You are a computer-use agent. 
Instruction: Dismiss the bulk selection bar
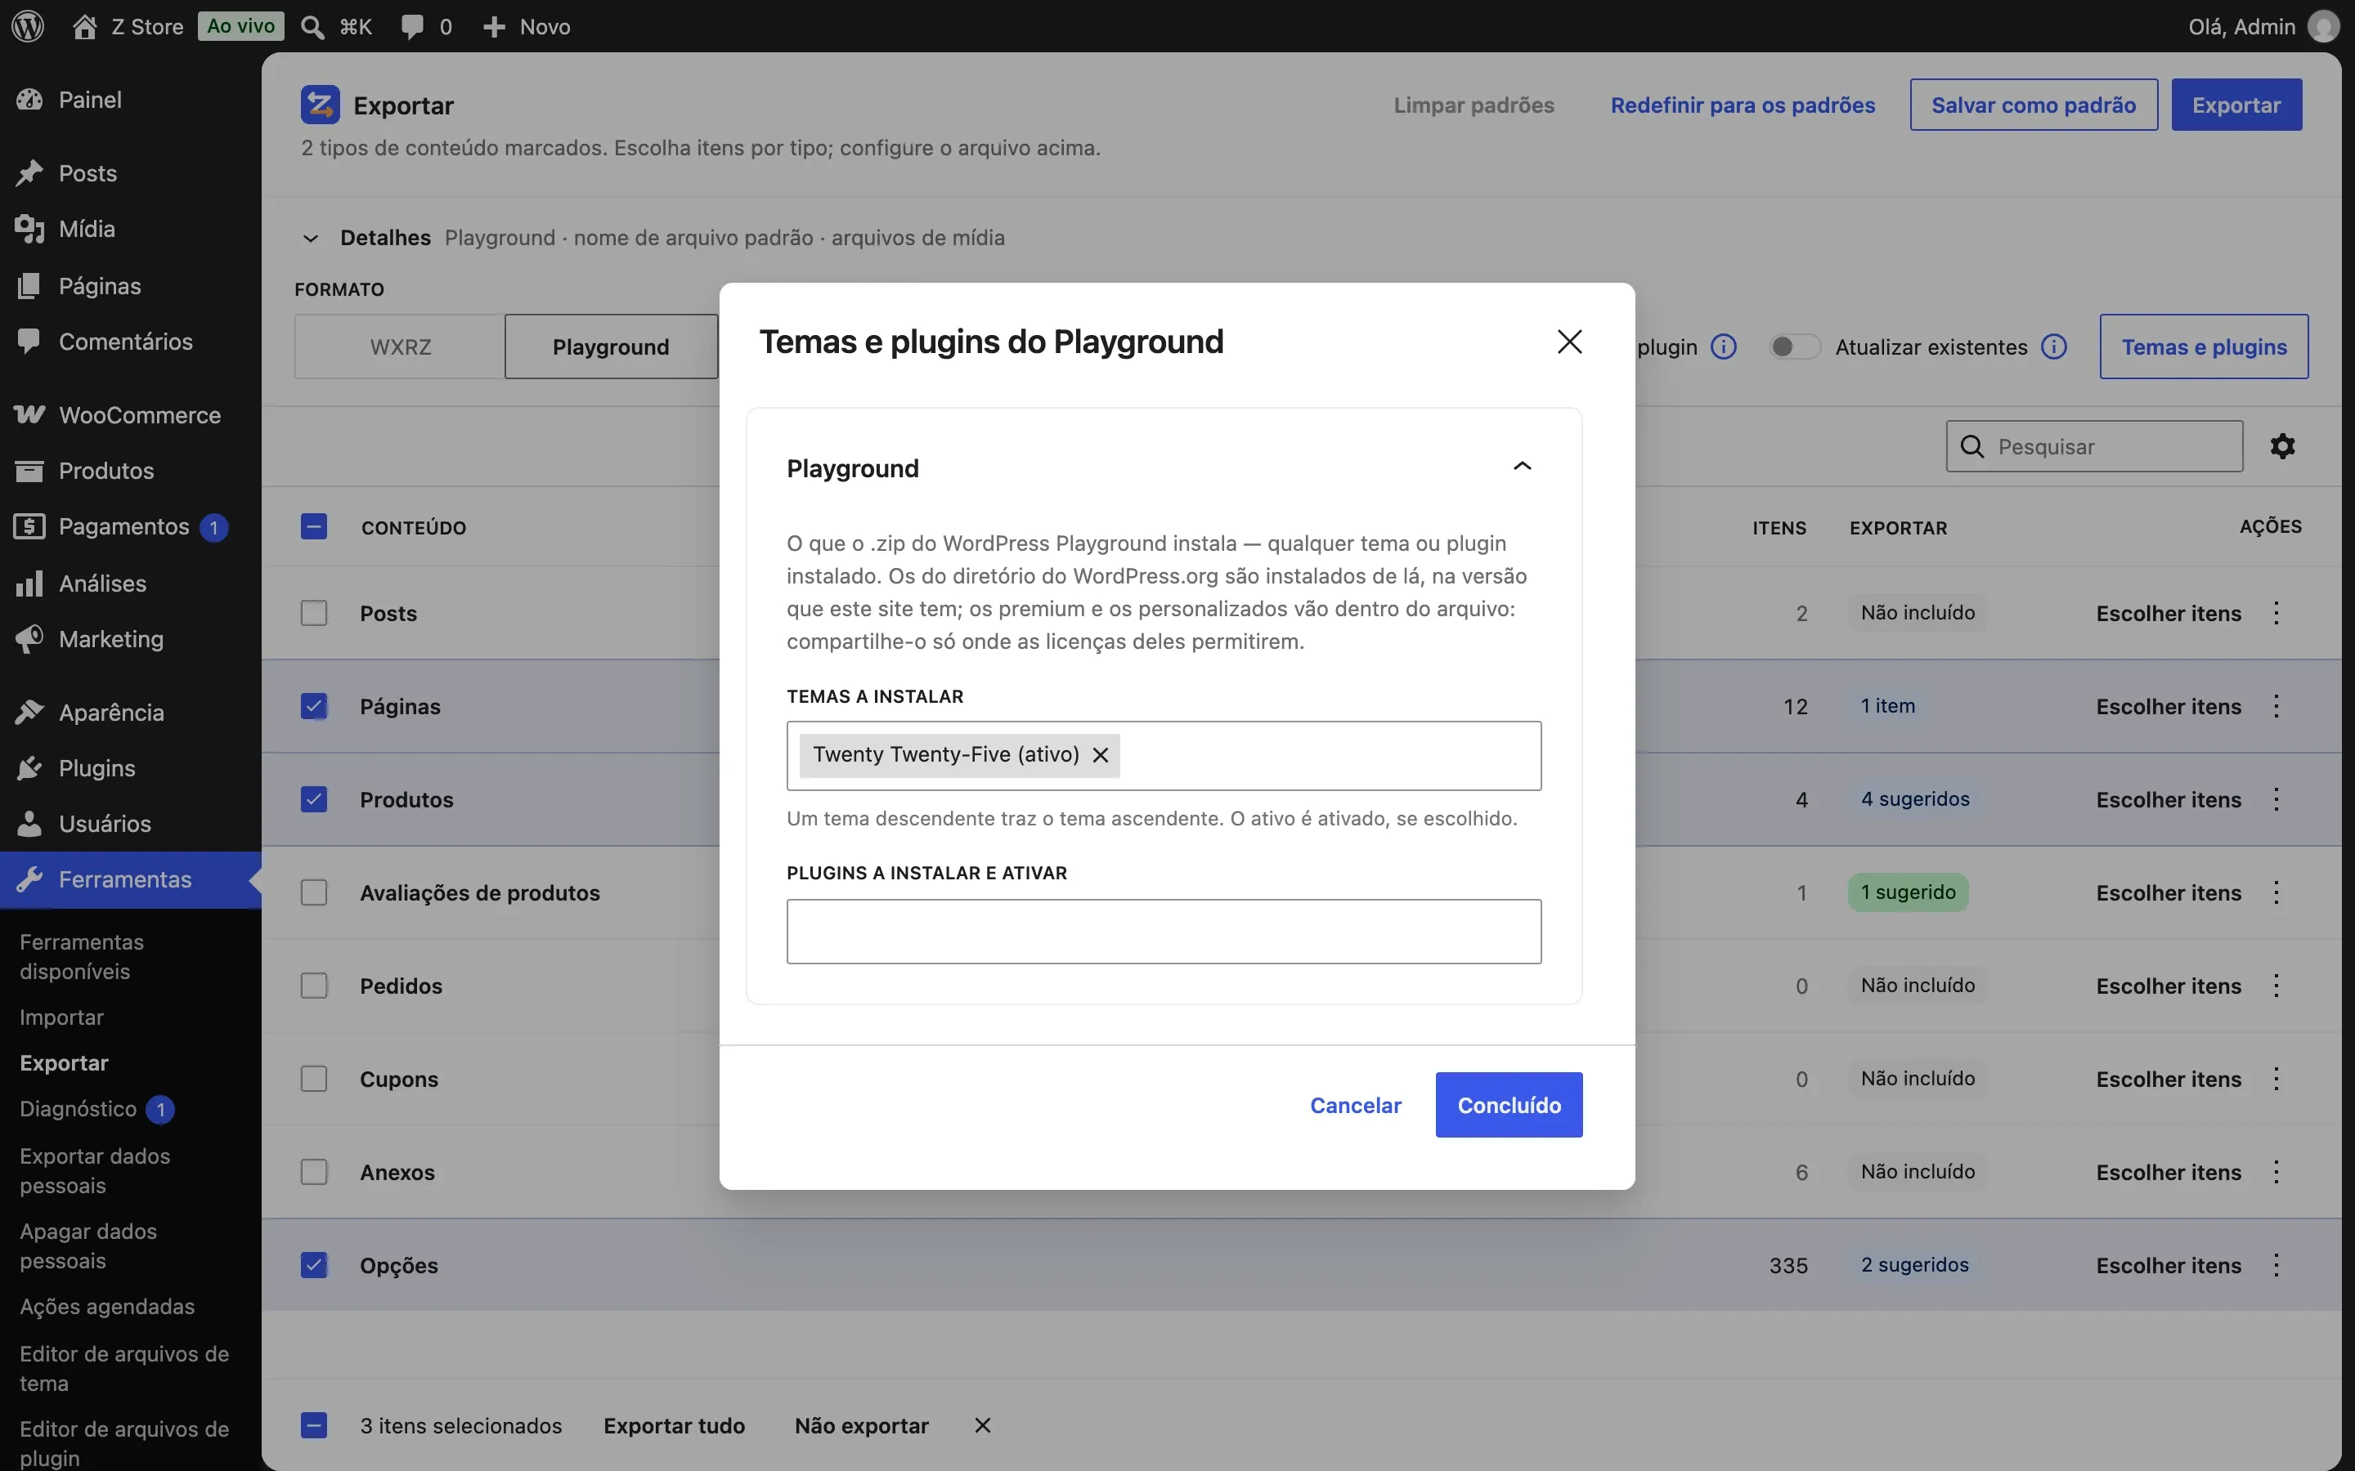pos(983,1425)
